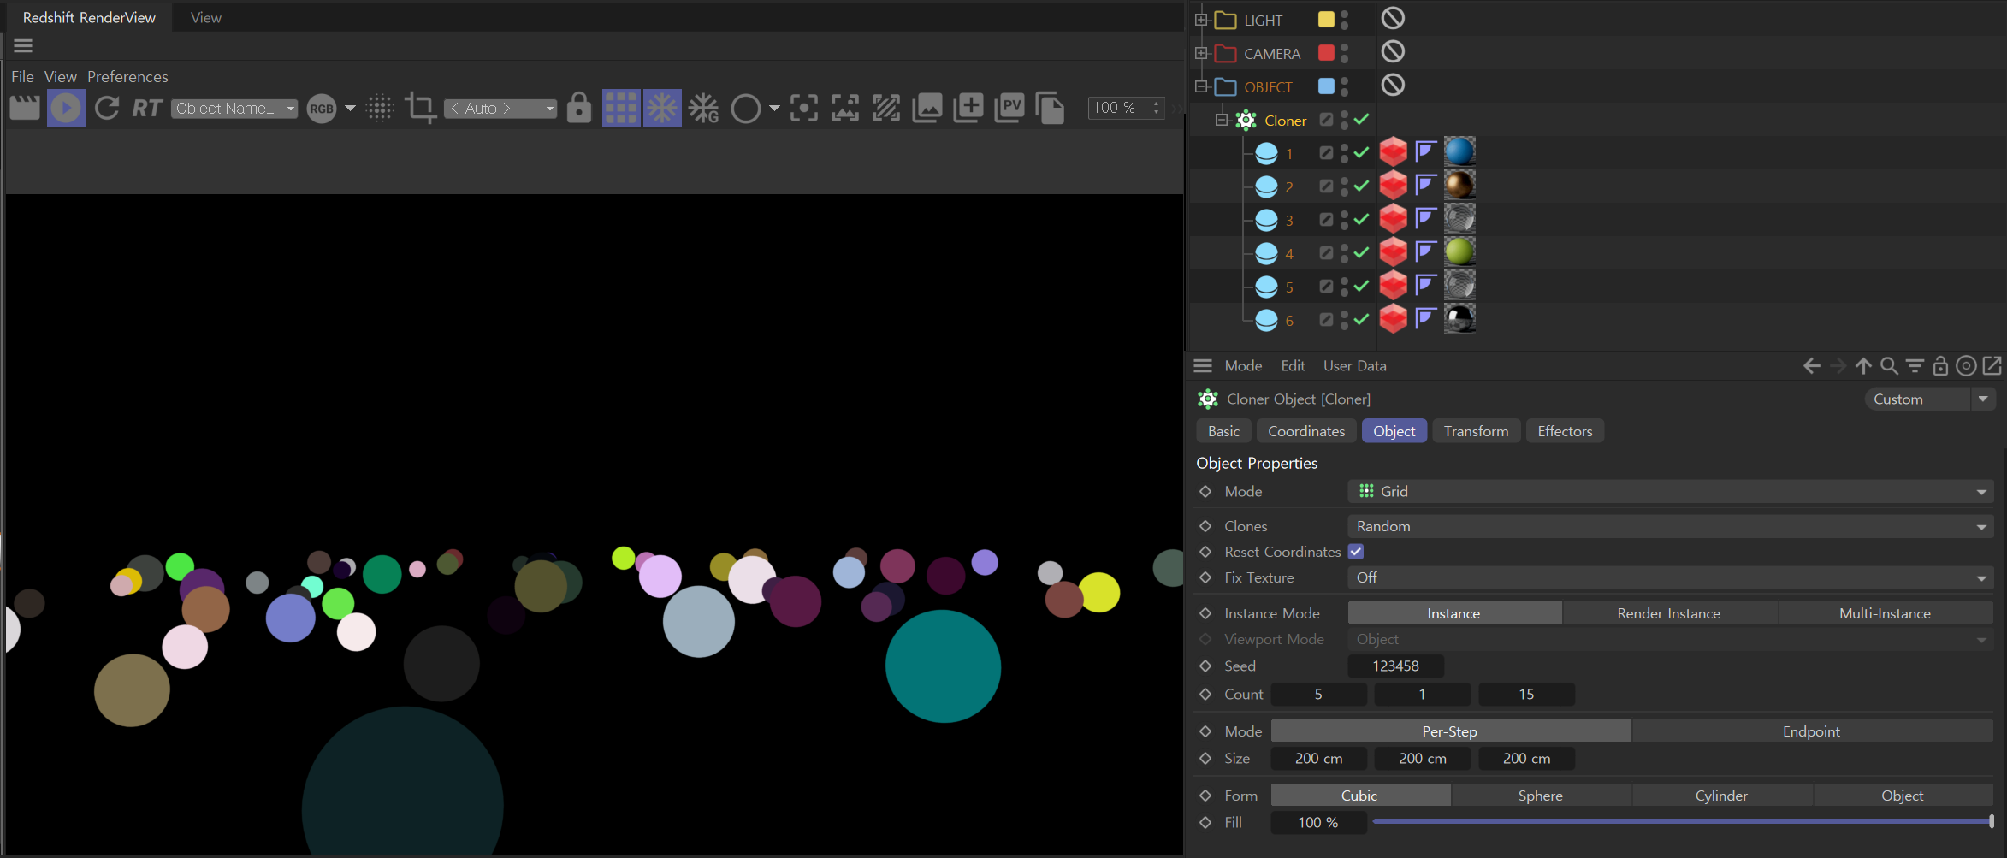Image resolution: width=2007 pixels, height=858 pixels.
Task: Click the snowflake G freeze geometry icon
Action: pos(703,109)
